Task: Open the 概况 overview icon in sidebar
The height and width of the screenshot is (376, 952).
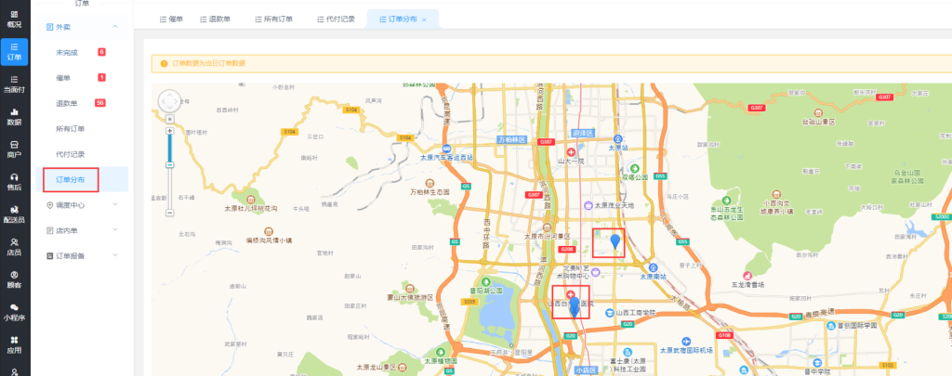Action: pyautogui.click(x=15, y=18)
